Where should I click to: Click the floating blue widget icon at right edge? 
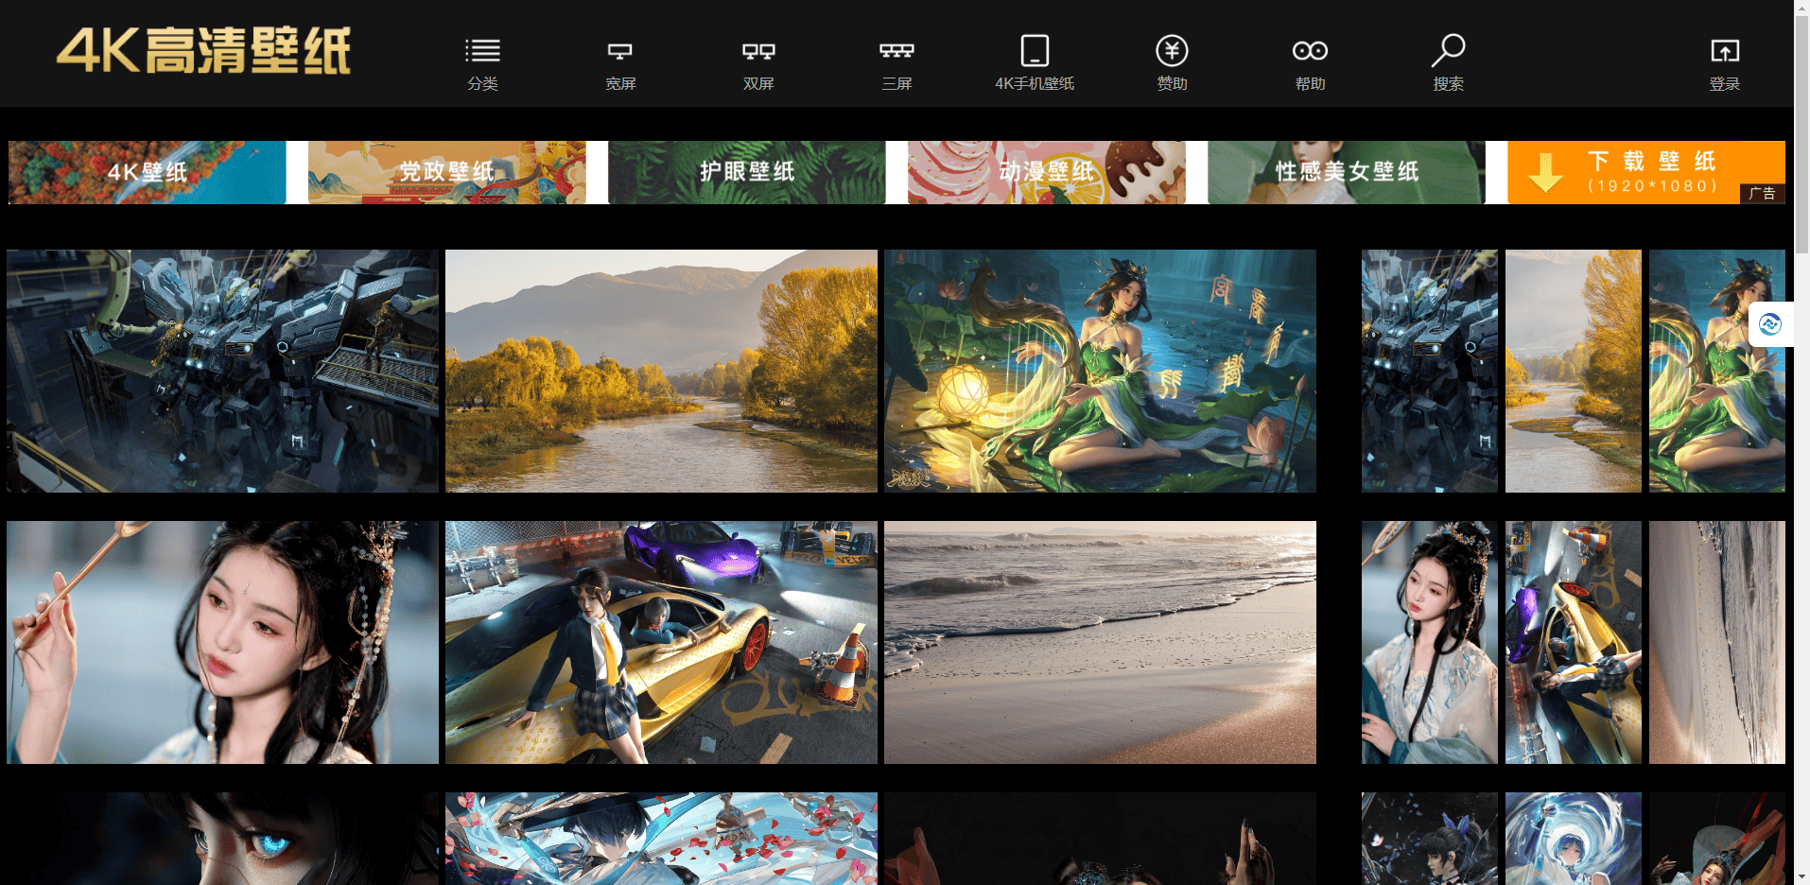(x=1770, y=324)
